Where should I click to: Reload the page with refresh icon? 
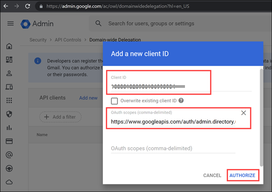pyautogui.click(x=28, y=6)
